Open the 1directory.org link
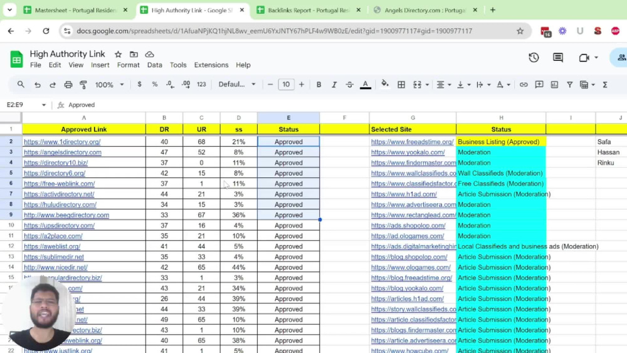Viewport: 627px width, 353px height. pyautogui.click(x=62, y=142)
